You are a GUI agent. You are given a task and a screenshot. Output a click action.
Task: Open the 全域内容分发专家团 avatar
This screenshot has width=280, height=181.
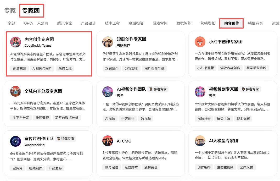click(15, 91)
